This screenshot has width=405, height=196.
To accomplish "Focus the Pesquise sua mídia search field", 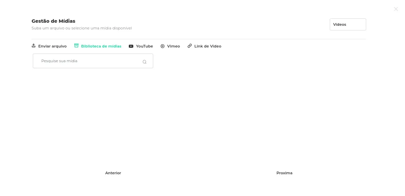I will 93,61.
